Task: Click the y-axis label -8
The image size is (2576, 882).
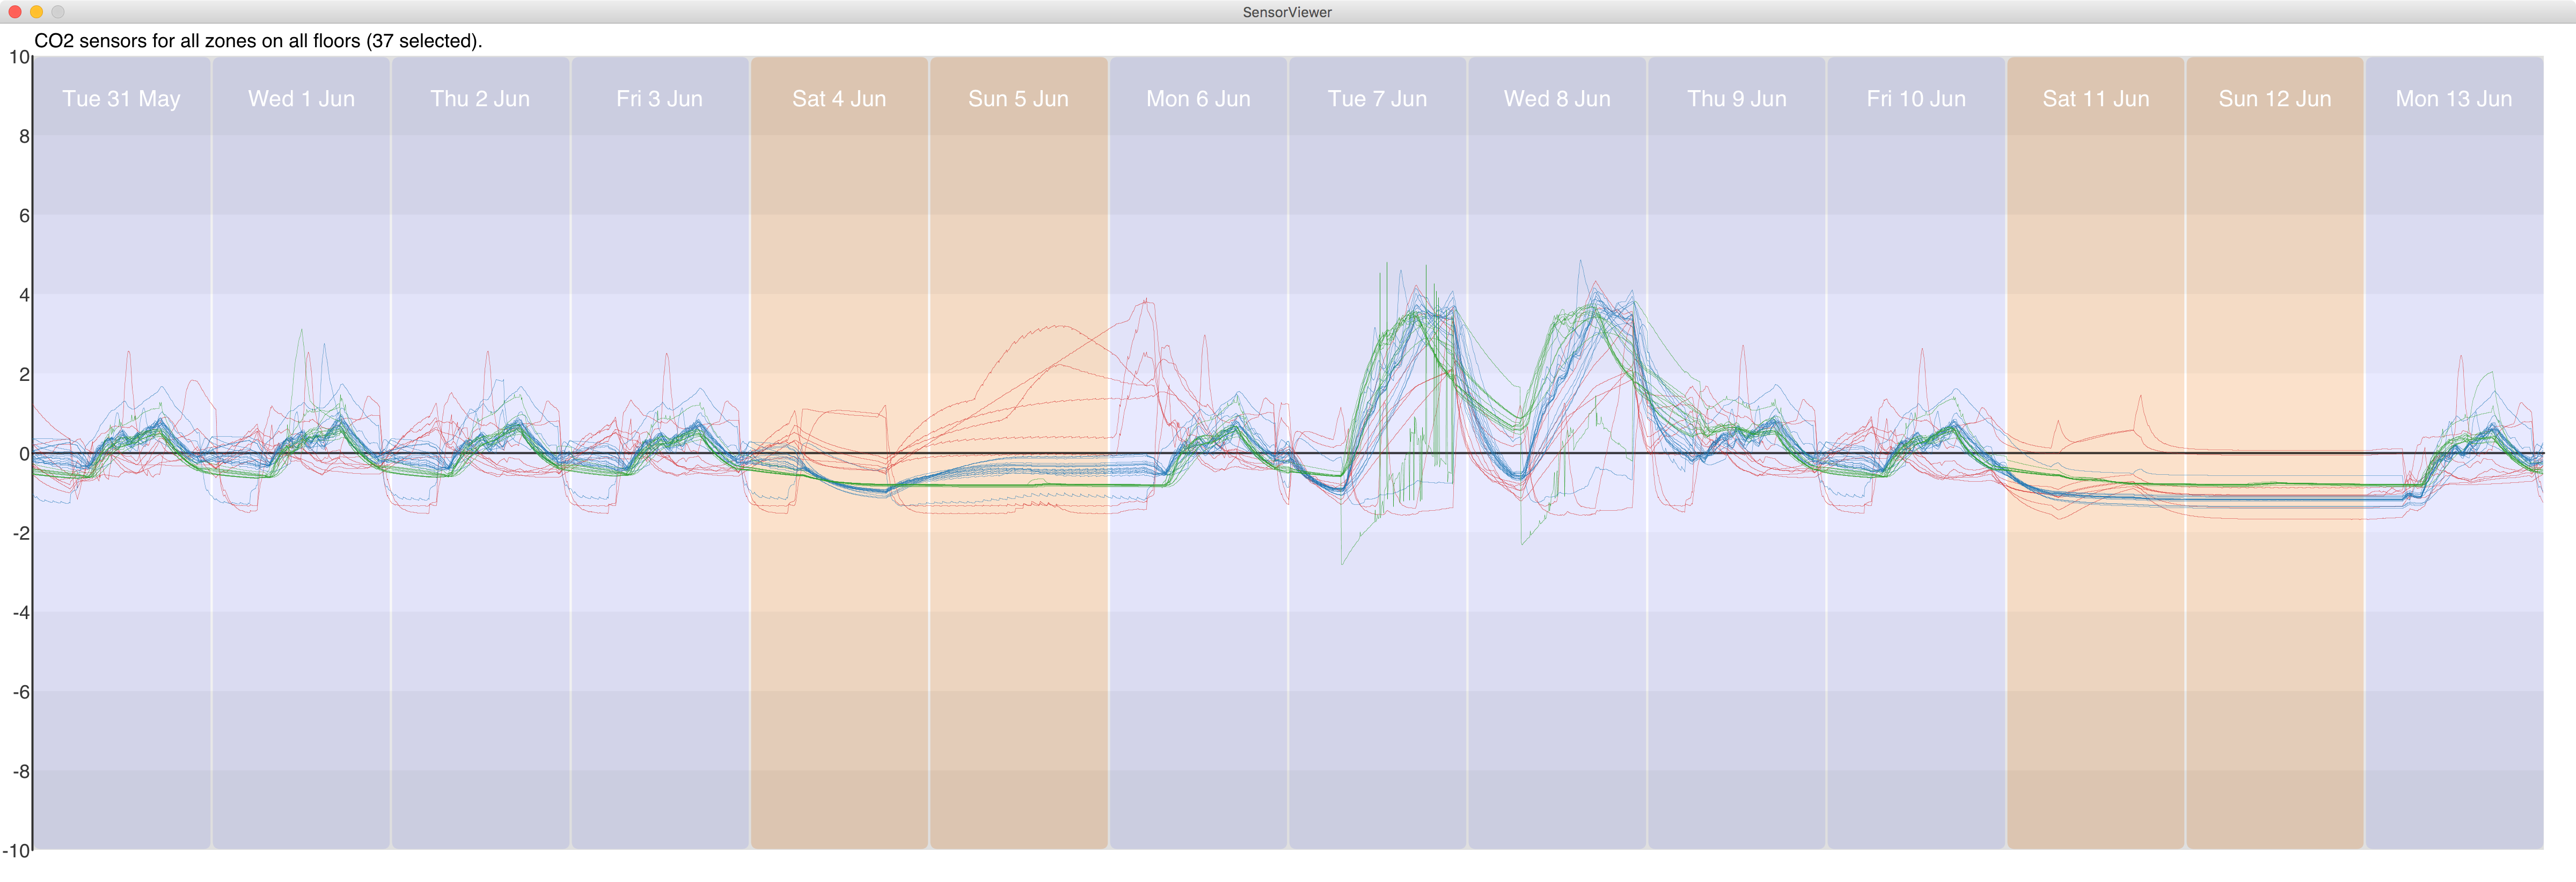Action: 21,771
